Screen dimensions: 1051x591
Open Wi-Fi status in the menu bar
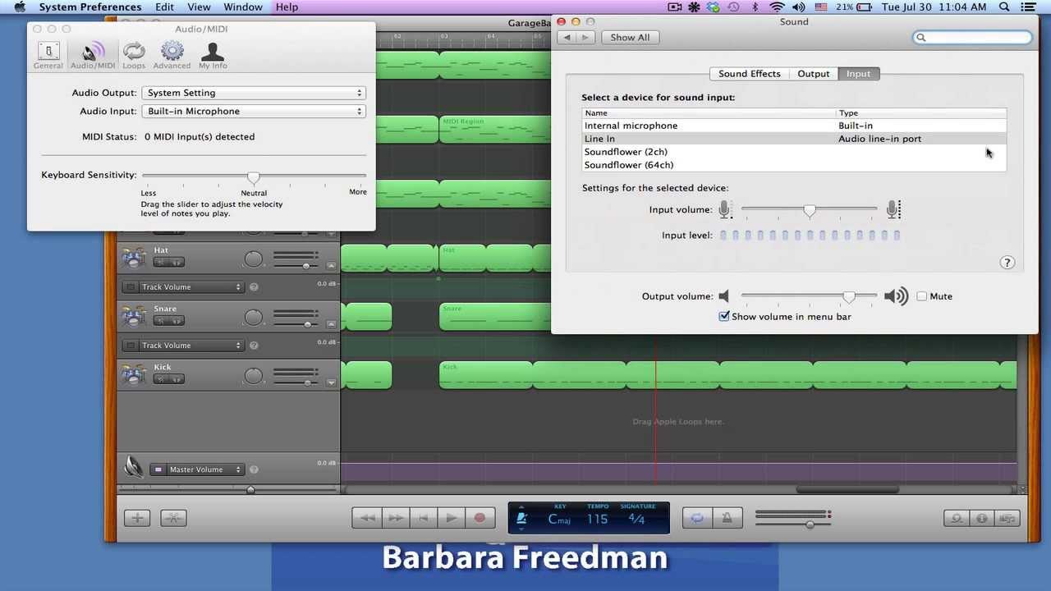pyautogui.click(x=776, y=7)
